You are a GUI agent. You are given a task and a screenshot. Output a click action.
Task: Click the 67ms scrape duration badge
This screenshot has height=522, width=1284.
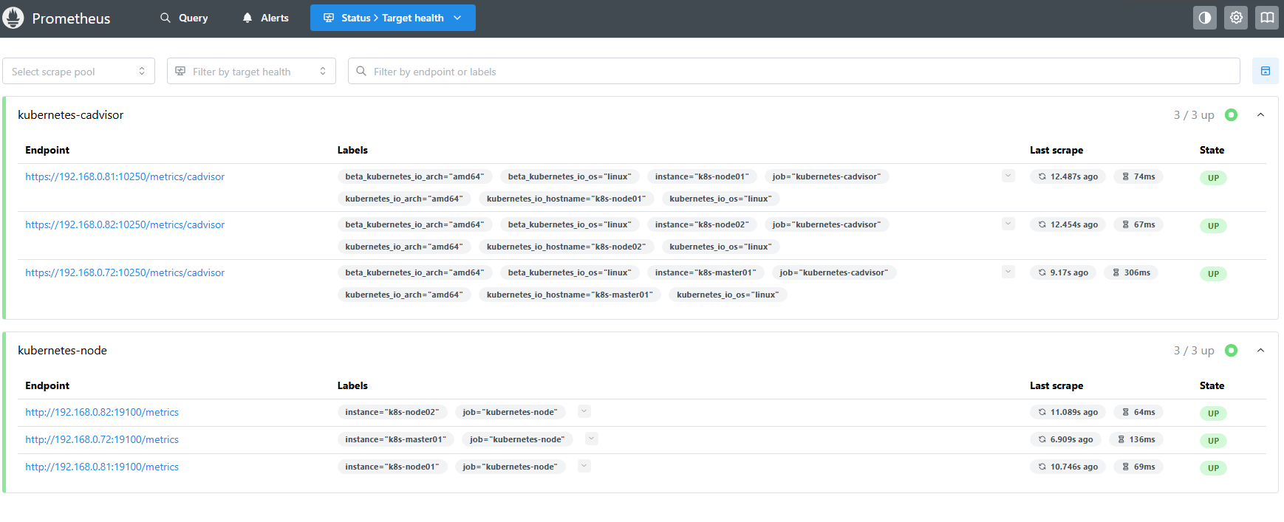[1138, 224]
